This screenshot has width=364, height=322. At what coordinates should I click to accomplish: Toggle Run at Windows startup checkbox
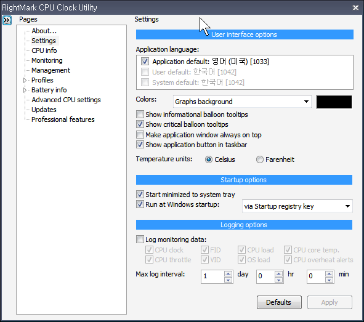coord(140,204)
